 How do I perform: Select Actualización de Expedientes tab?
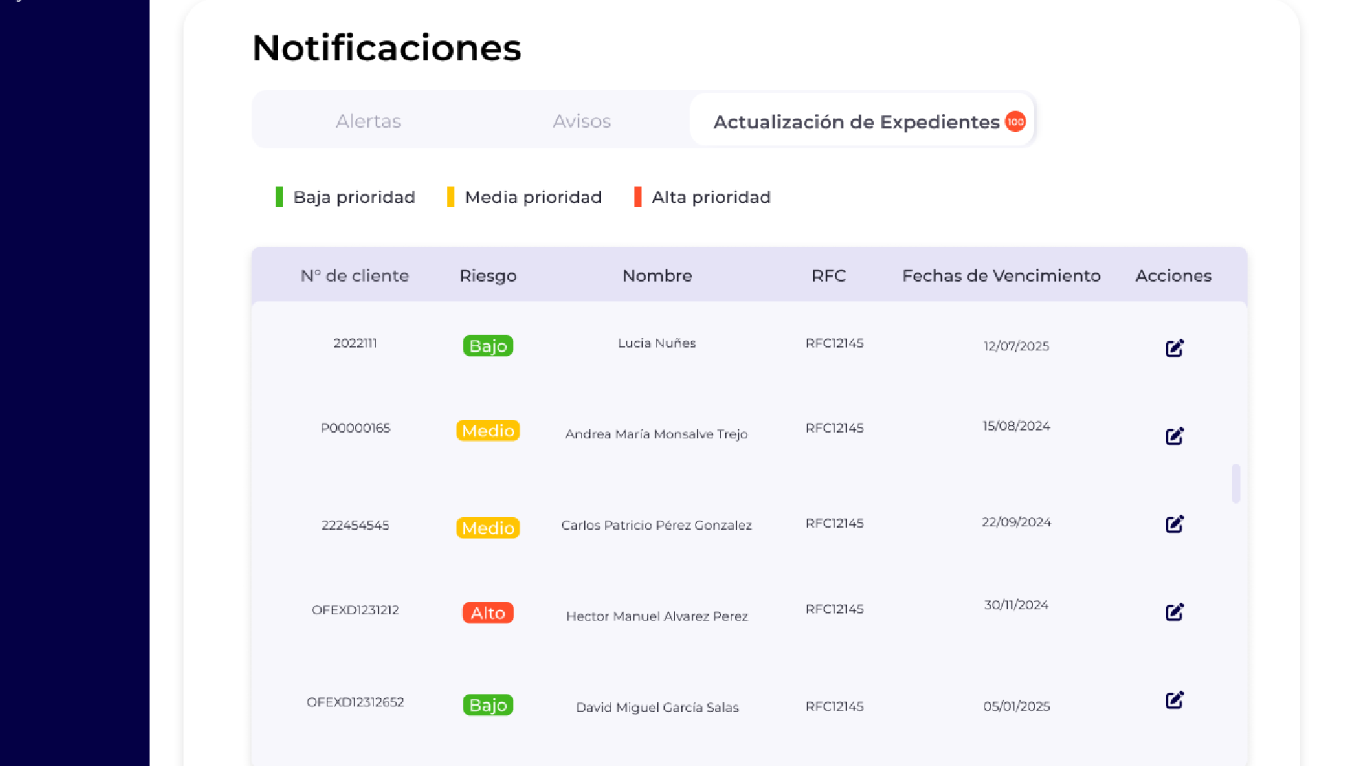[x=856, y=122]
